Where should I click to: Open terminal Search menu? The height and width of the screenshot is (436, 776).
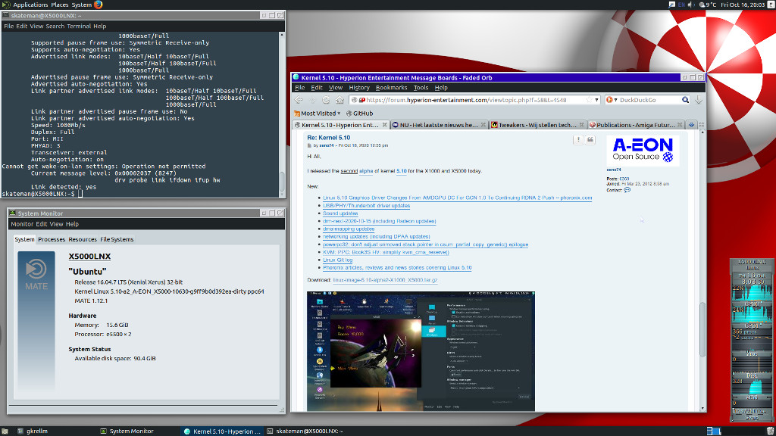tap(55, 26)
